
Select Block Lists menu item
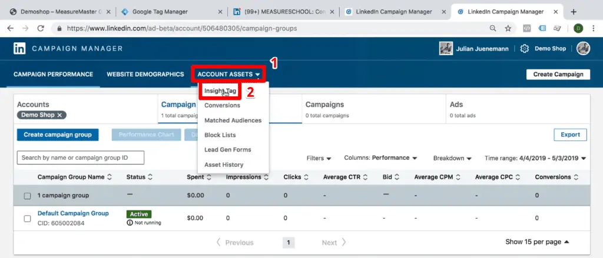tap(220, 135)
